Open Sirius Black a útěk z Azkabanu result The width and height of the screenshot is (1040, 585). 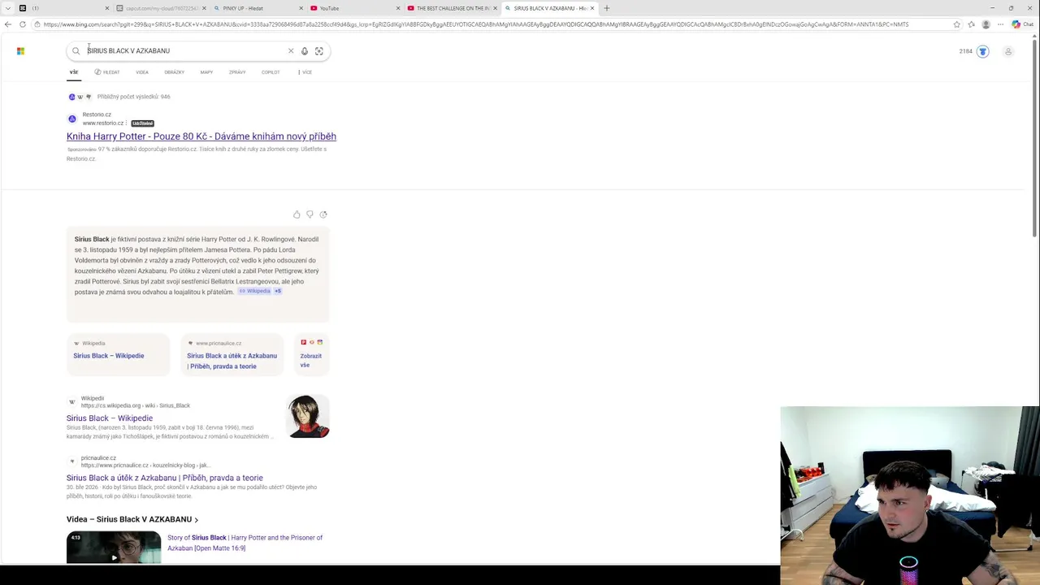(x=165, y=479)
